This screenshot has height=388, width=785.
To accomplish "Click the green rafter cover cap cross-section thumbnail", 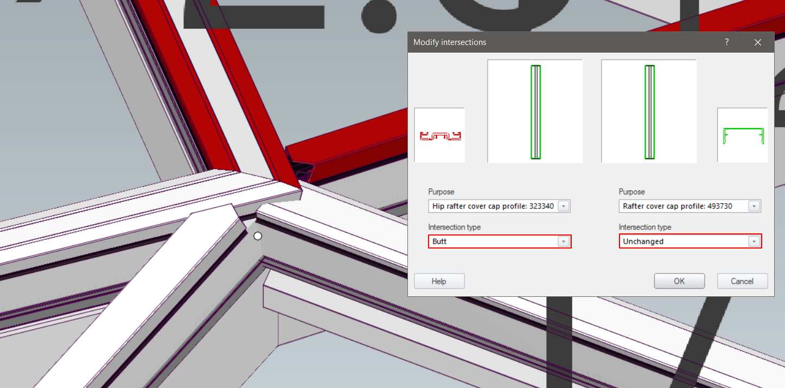I will click(x=742, y=135).
